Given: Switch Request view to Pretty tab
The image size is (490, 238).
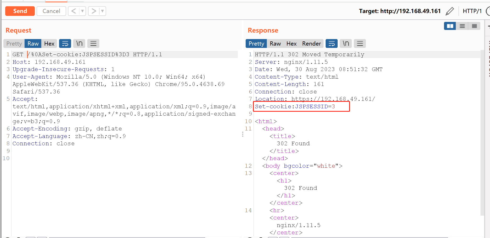Looking at the screenshot, I should click(14, 43).
